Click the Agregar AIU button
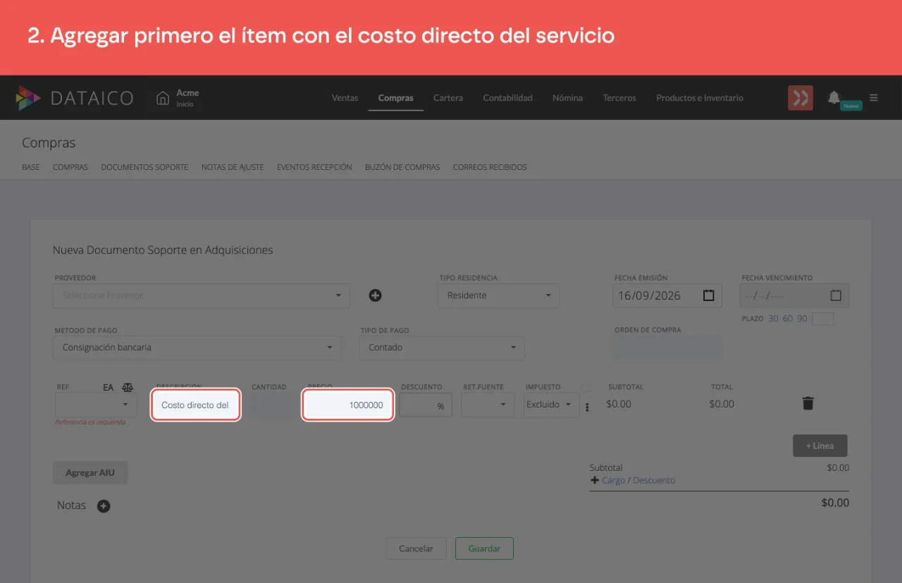 [90, 472]
